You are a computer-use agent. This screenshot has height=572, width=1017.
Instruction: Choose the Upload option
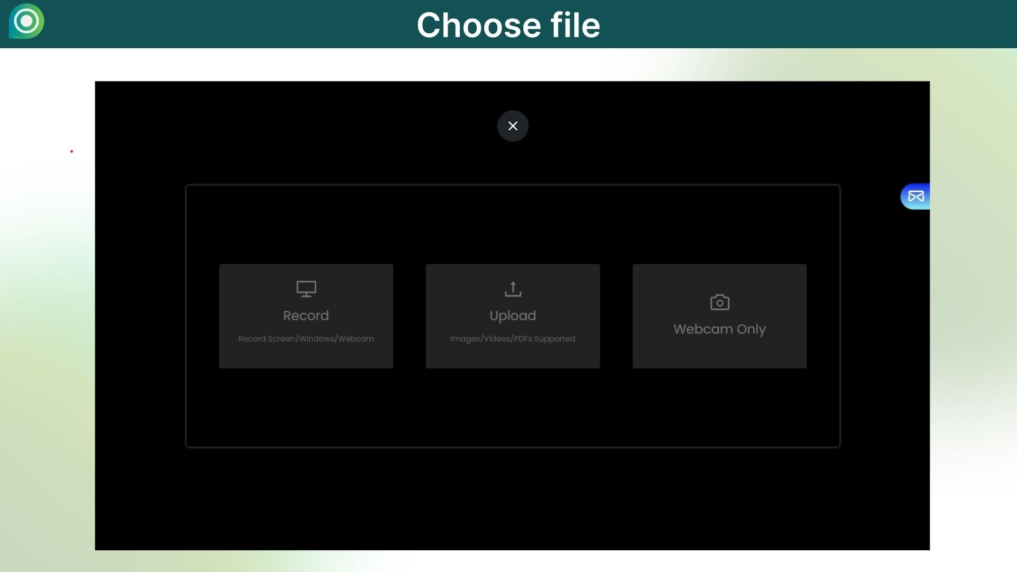[513, 316]
